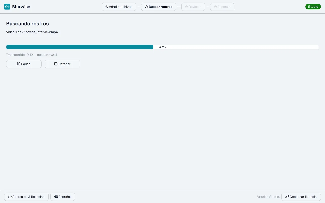Screen dimensions: 325x203
Task: Open the Exportar step
Action: tap(222, 7)
